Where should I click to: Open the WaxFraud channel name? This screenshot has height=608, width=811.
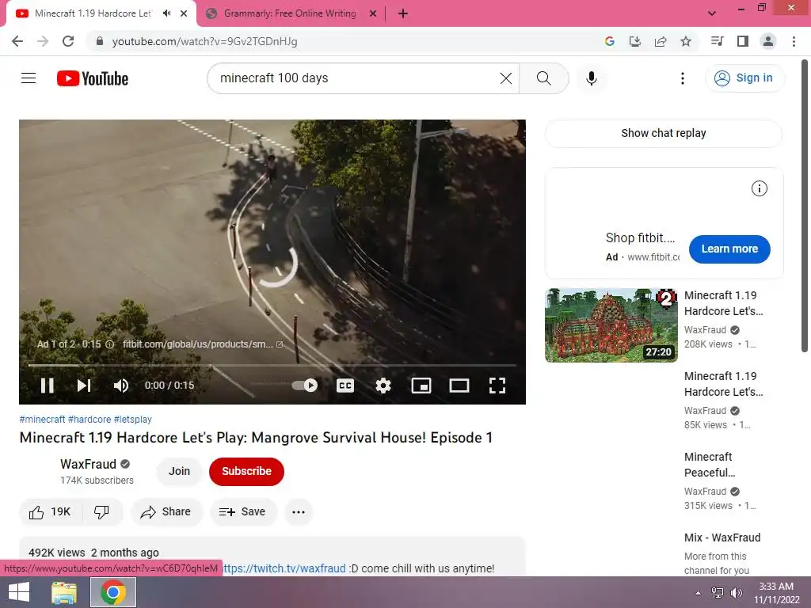(x=89, y=464)
